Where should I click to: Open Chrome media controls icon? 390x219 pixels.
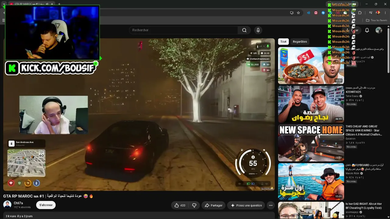click(x=370, y=13)
